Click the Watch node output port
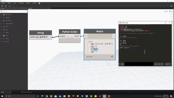 click(114, 36)
